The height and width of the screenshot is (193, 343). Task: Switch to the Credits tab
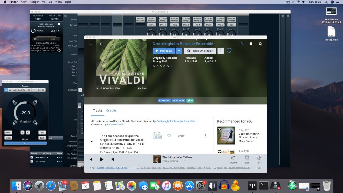[112, 110]
